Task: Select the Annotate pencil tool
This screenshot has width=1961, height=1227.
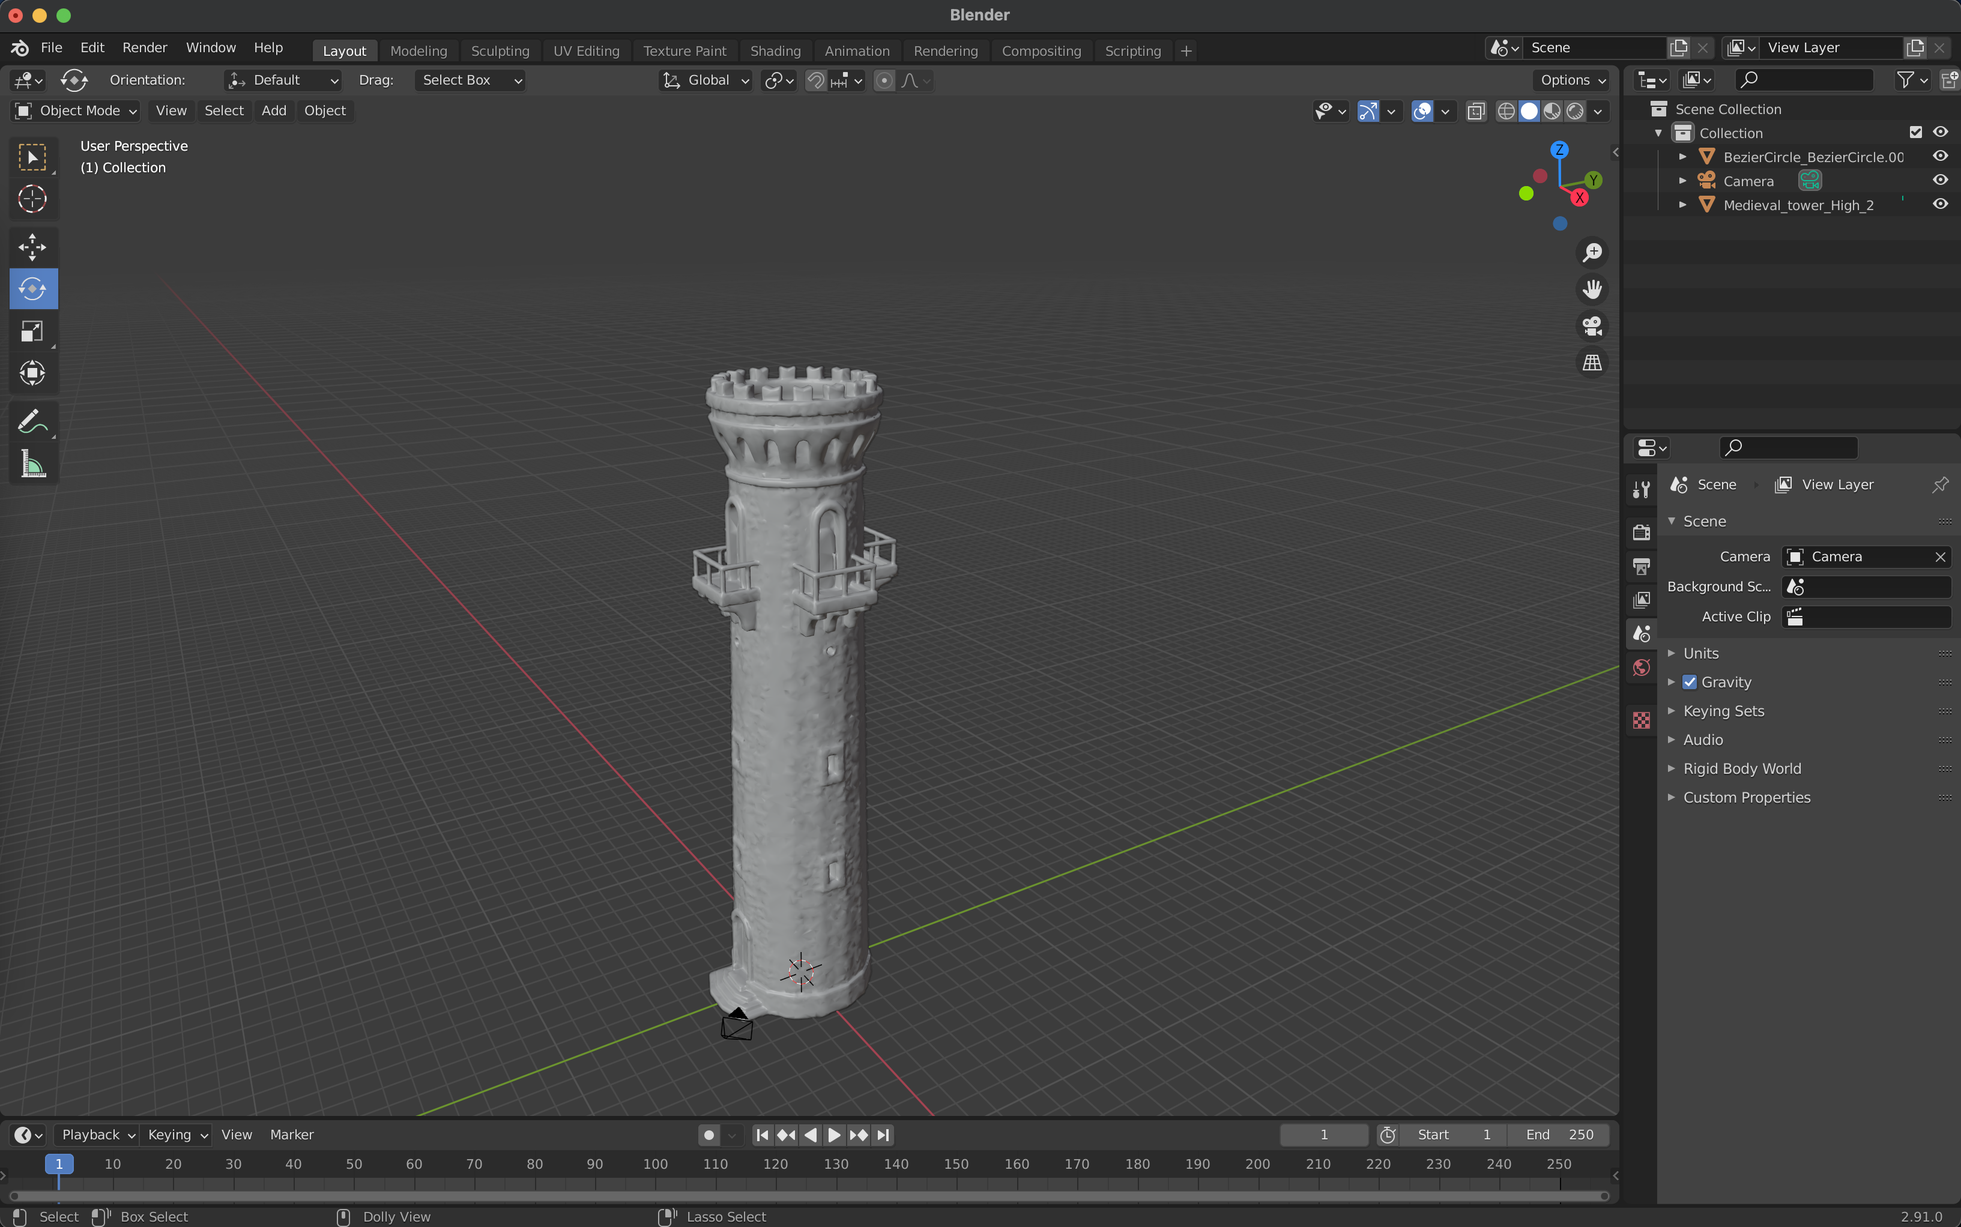Action: click(x=32, y=422)
